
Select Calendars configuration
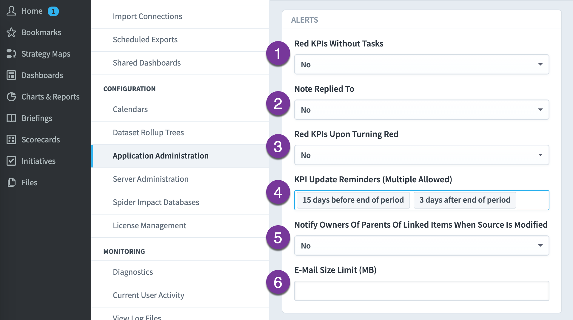click(x=180, y=110)
